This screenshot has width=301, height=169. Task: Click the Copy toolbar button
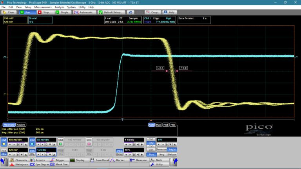(153, 12)
